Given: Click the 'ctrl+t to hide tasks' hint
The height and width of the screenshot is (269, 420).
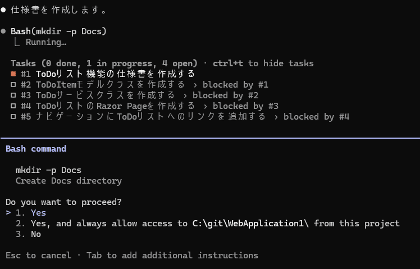Looking at the screenshot, I should [263, 63].
